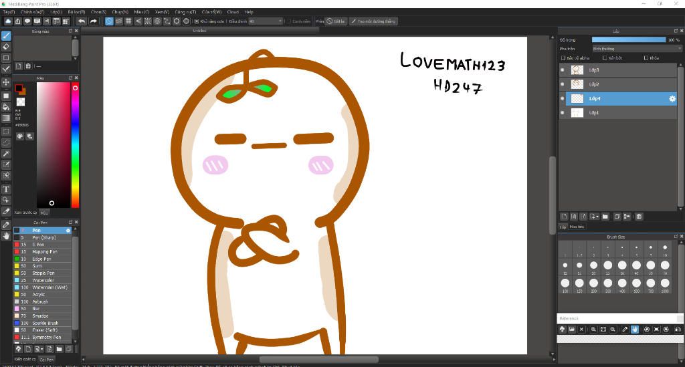
Task: Open the Bộ lọc menu
Action: 76,12
